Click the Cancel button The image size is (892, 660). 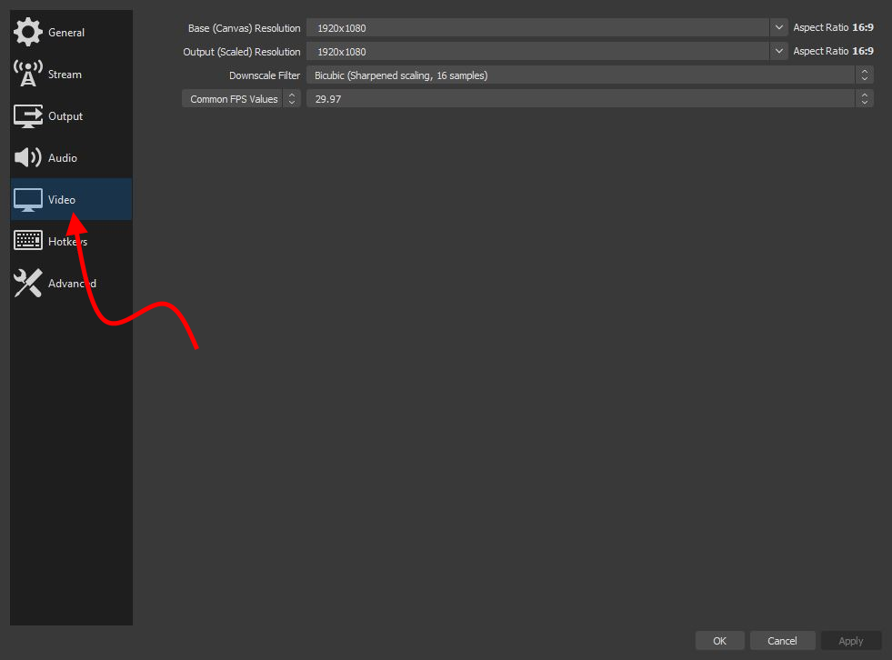pos(782,641)
